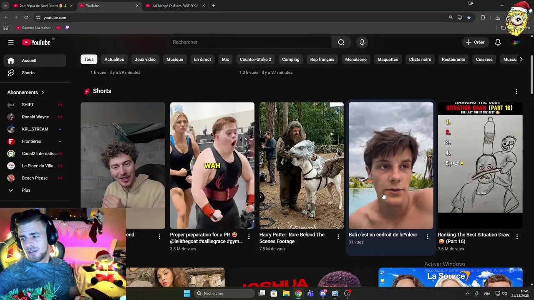Viewport: 534px width, 300px height.
Task: Click the Créer button
Action: 475,42
